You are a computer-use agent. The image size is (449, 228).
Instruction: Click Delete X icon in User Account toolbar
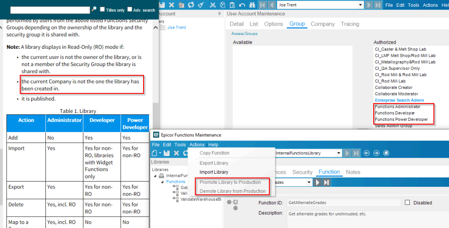click(x=172, y=5)
